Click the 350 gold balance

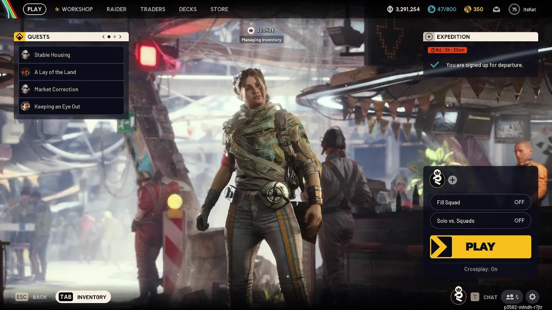478,9
